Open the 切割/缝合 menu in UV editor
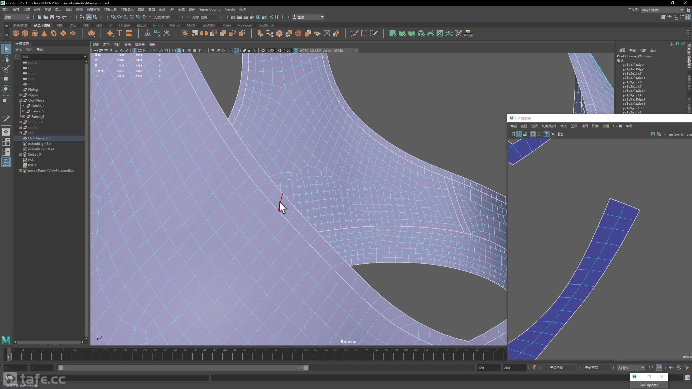This screenshot has width=692, height=389. click(549, 126)
